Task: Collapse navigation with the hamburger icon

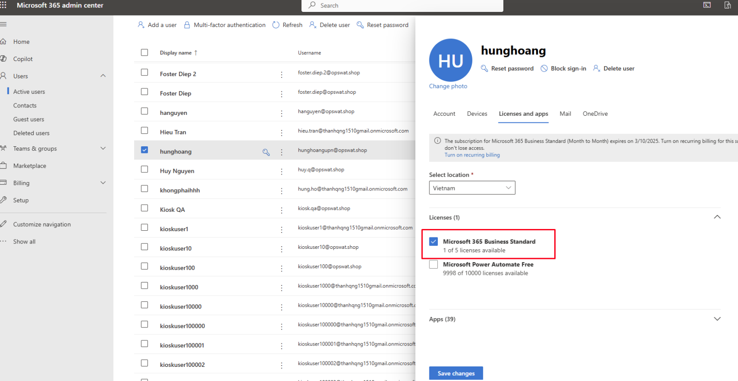Action: 3,24
